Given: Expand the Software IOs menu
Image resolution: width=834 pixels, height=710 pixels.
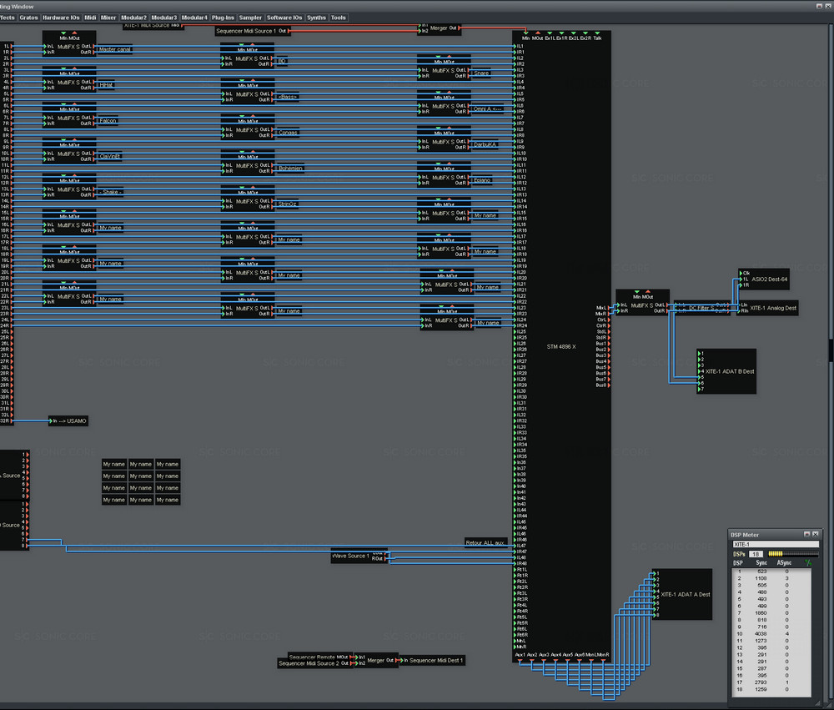Looking at the screenshot, I should (284, 17).
